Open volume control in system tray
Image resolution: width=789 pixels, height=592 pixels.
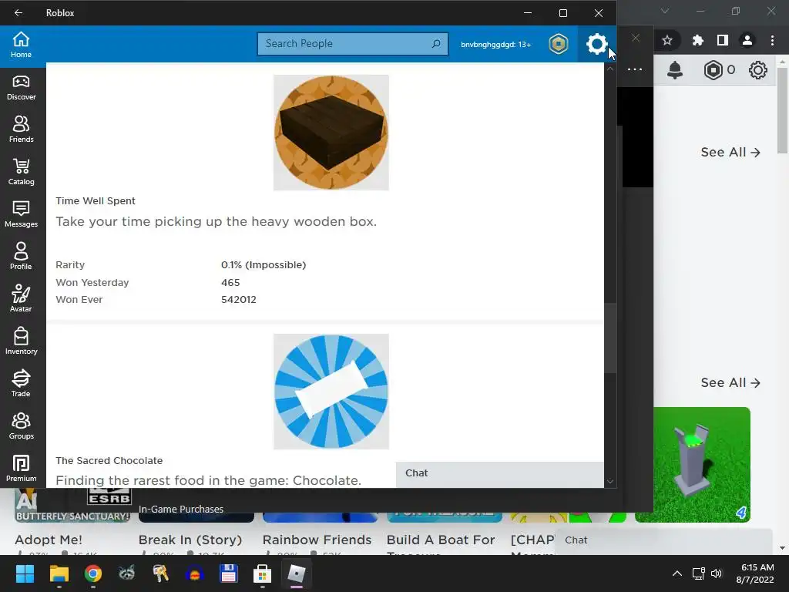coord(717,573)
